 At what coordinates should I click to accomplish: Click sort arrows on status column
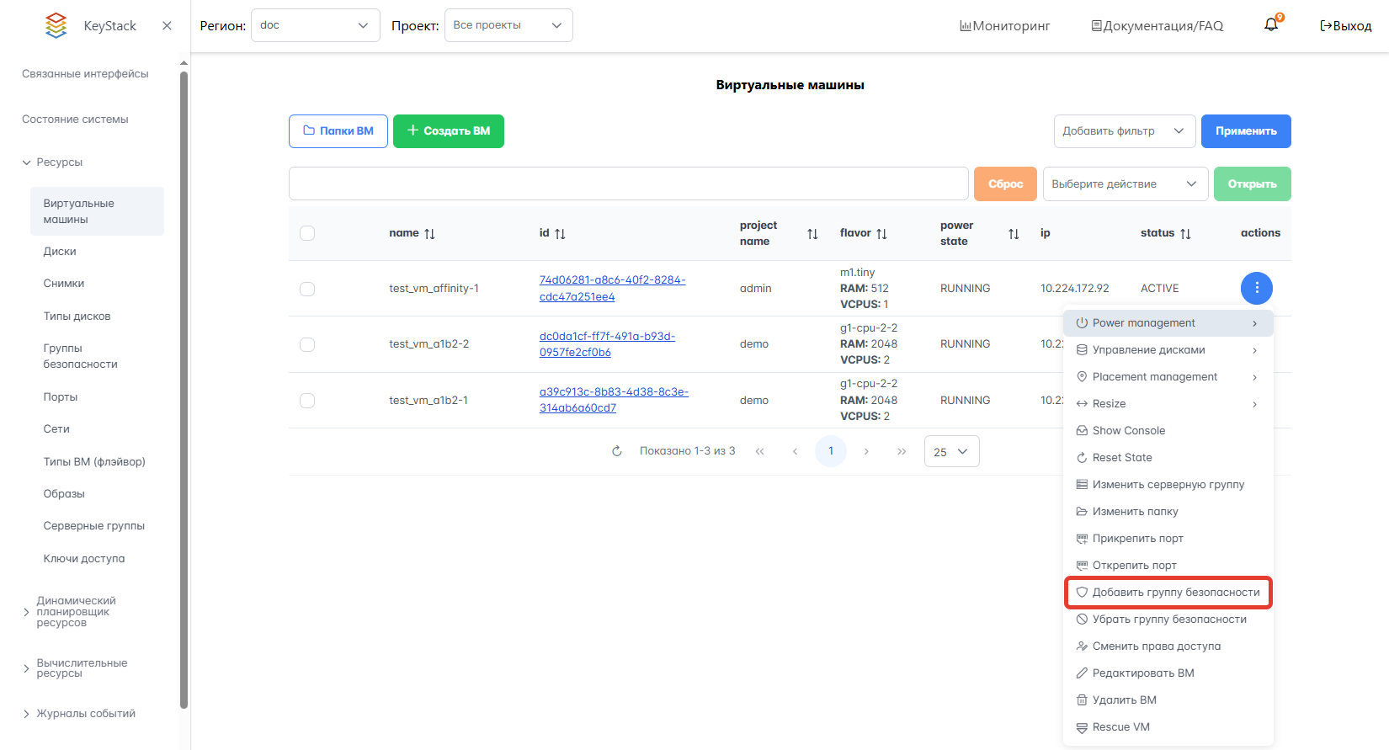click(1185, 234)
